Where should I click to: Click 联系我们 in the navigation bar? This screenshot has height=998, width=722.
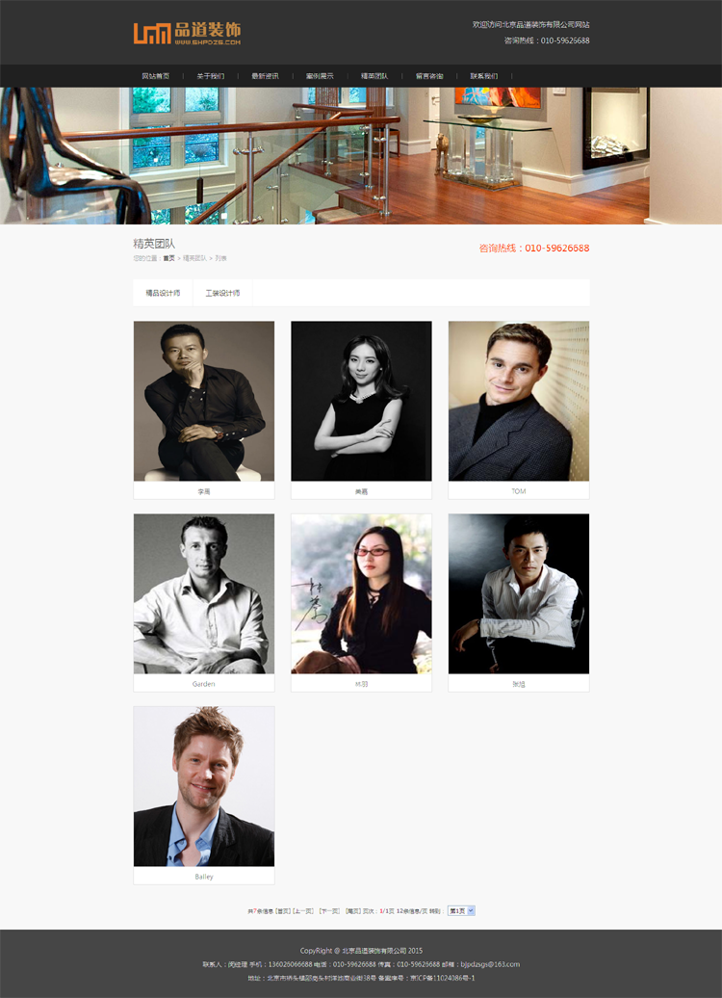(x=484, y=76)
